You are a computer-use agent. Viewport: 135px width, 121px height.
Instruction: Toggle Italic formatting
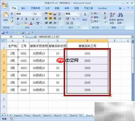pyautogui.click(x=22, y=19)
